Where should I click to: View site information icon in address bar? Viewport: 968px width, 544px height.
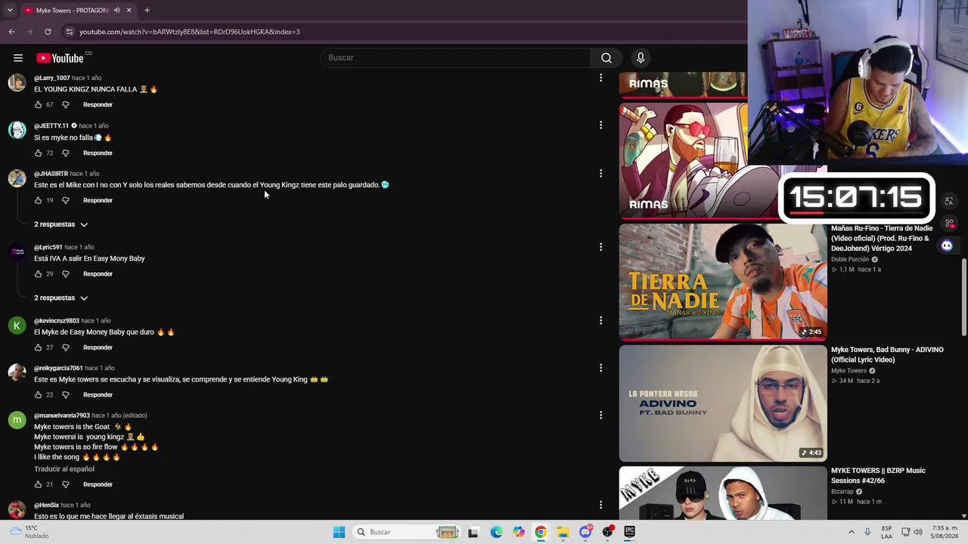pyautogui.click(x=70, y=32)
